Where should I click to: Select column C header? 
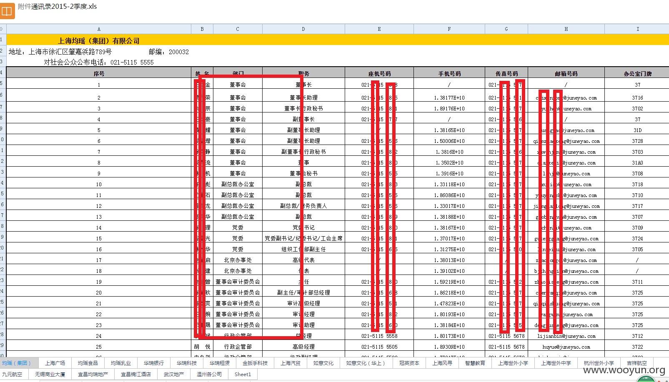[238, 29]
